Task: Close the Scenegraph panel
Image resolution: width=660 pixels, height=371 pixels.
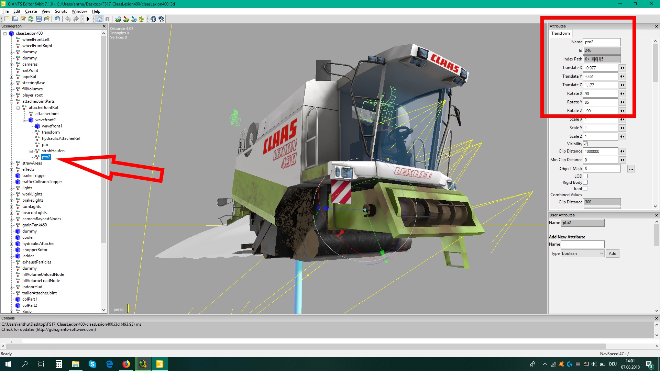Action: coord(104,26)
